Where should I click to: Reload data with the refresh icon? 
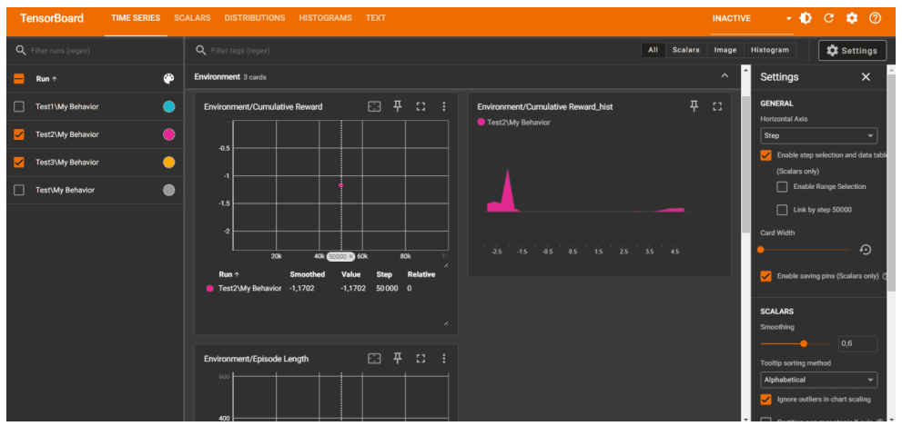[x=828, y=18]
